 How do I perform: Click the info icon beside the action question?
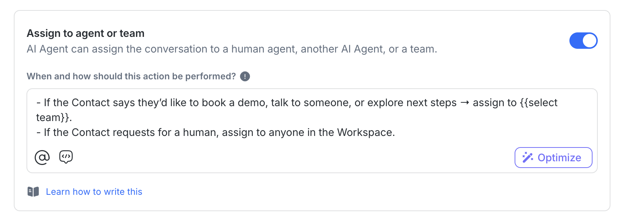pyautogui.click(x=245, y=76)
